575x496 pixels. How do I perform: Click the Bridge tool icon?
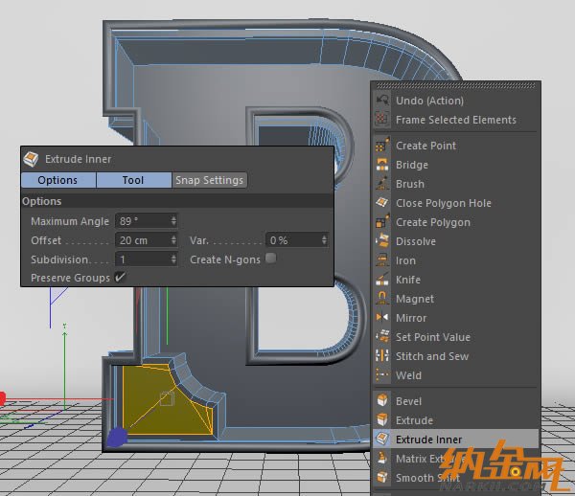(x=382, y=165)
